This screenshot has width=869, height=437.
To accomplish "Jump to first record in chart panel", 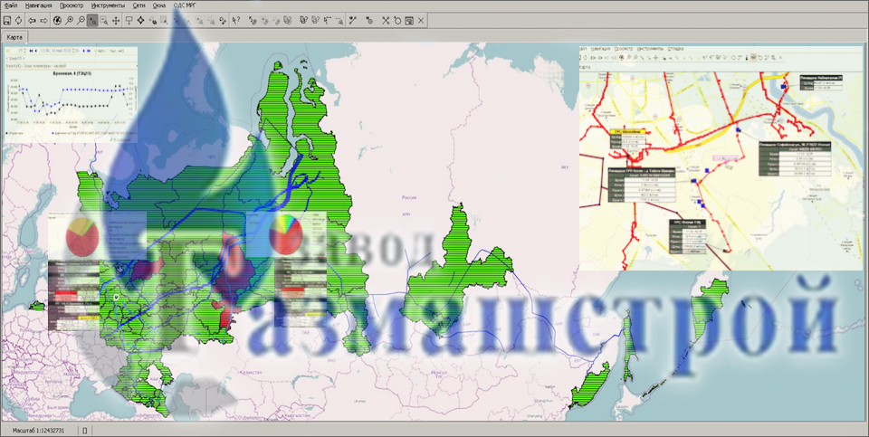I will point(32,51).
